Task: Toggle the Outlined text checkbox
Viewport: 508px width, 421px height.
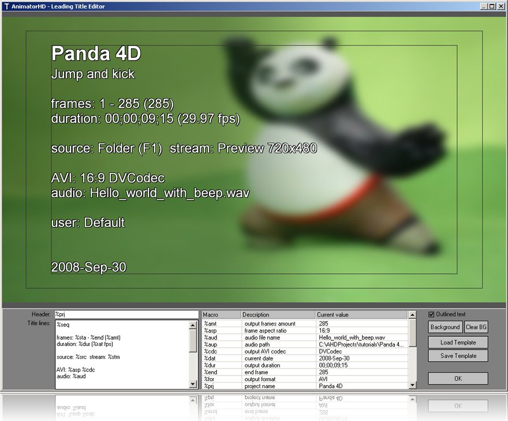Action: coord(431,314)
